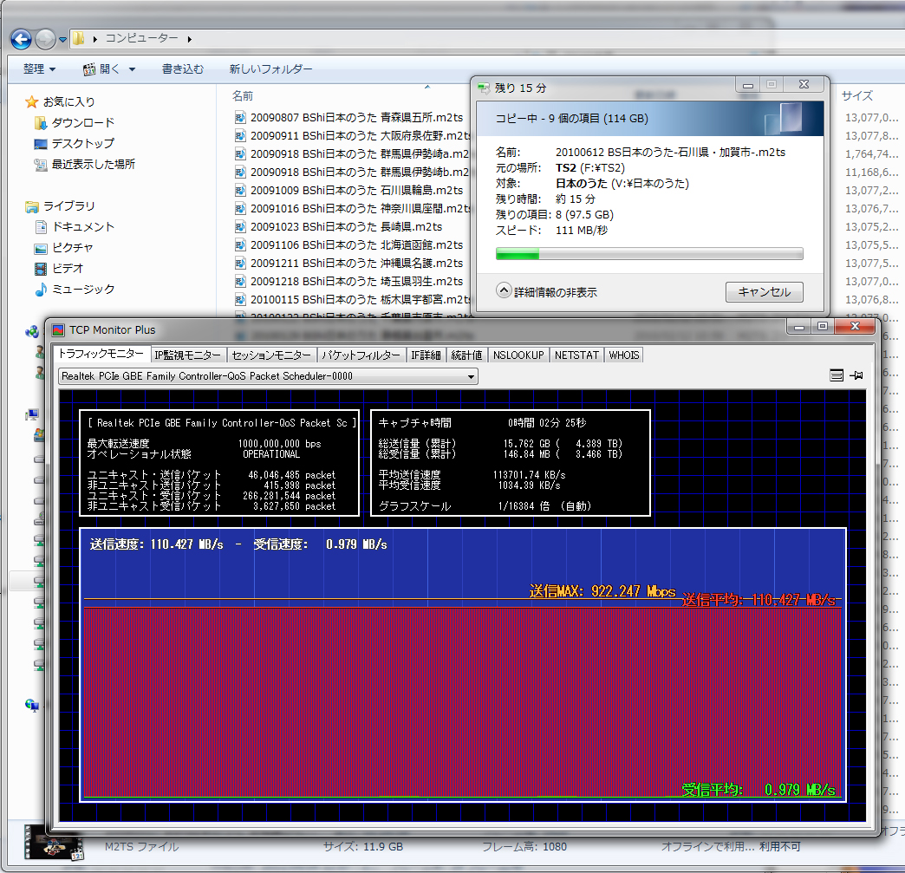This screenshot has height=873, width=905.
Task: Open the ビデオ library
Action: coord(67,268)
